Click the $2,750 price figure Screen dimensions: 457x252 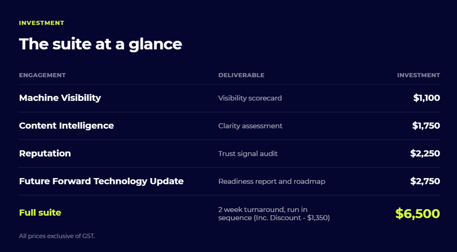425,181
